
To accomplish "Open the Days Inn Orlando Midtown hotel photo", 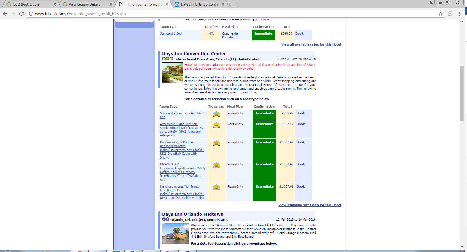I will coord(176,233).
